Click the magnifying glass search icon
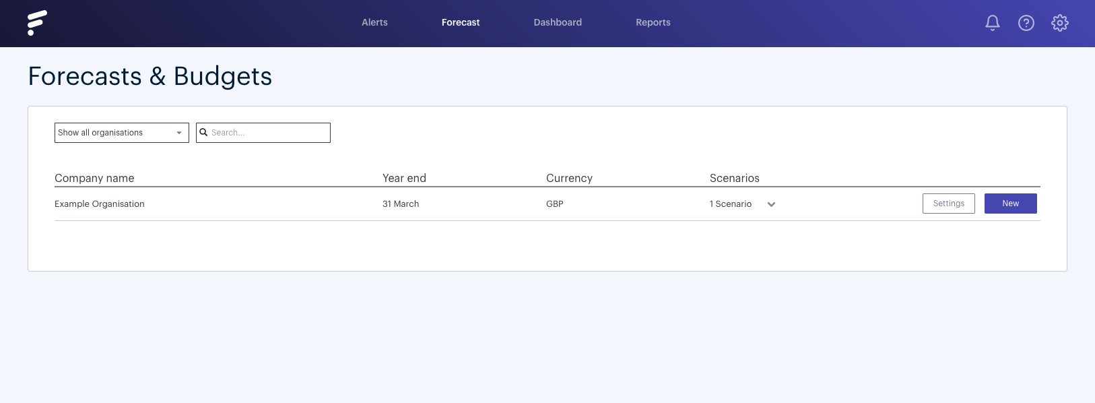 [203, 133]
